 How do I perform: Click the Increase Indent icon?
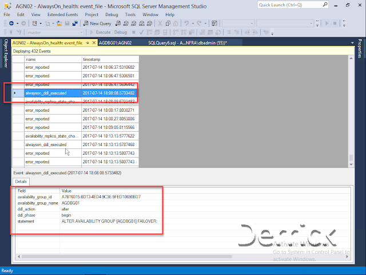(255, 32)
